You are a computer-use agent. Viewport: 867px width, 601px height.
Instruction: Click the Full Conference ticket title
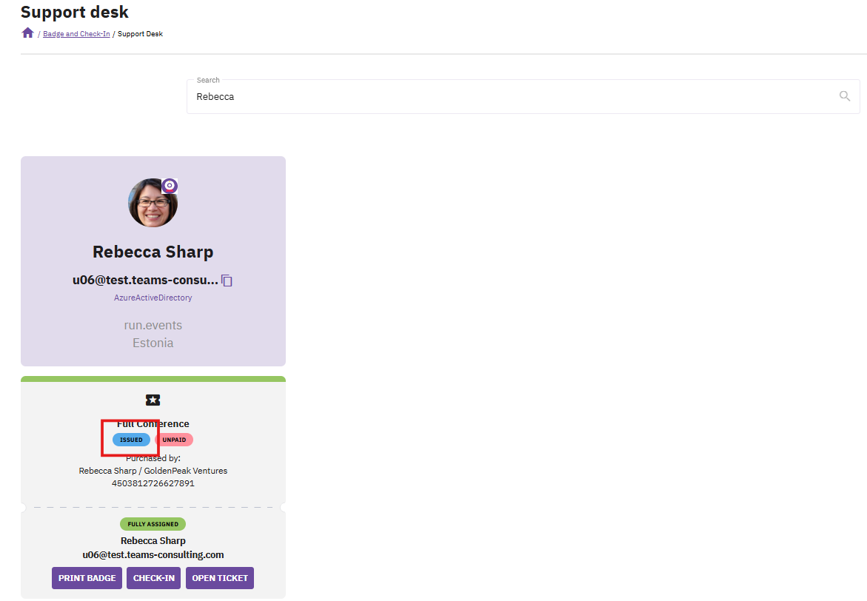tap(153, 424)
